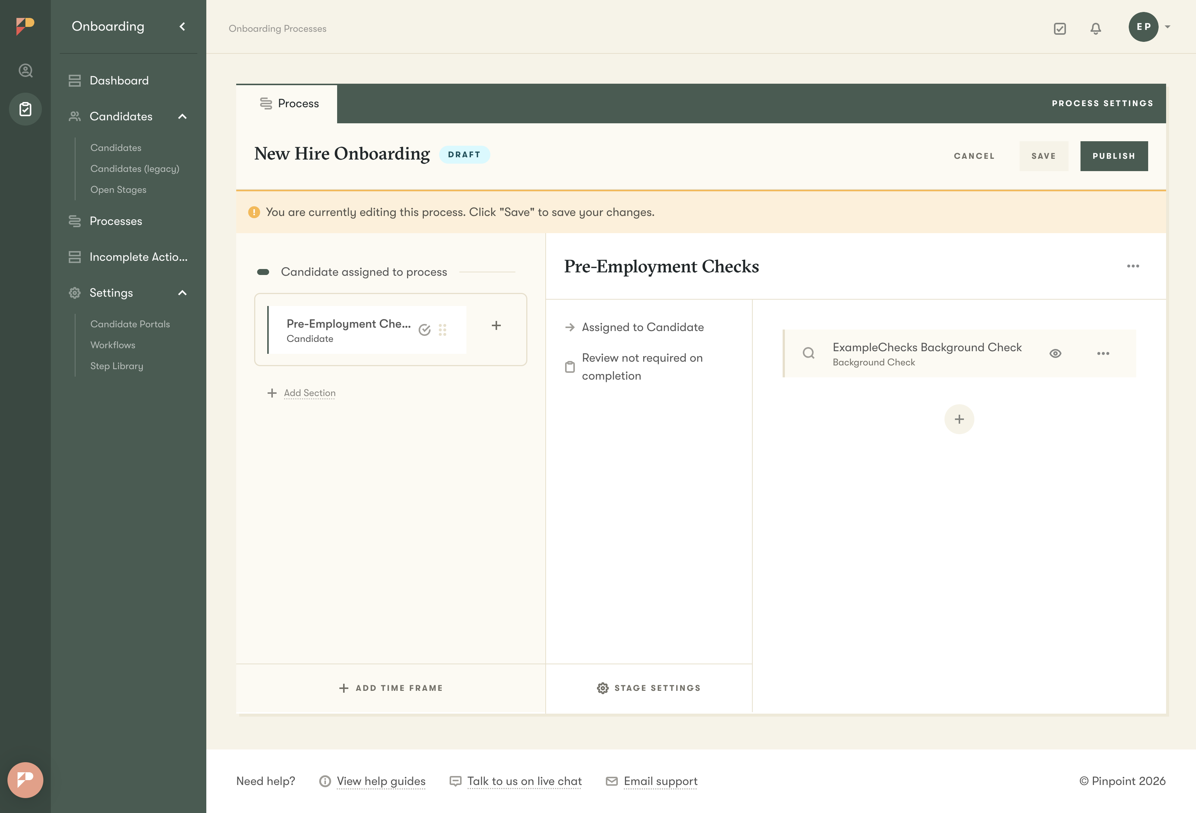Open the Pre-Employment Checks three-dot options menu
The image size is (1196, 813).
tap(1133, 266)
